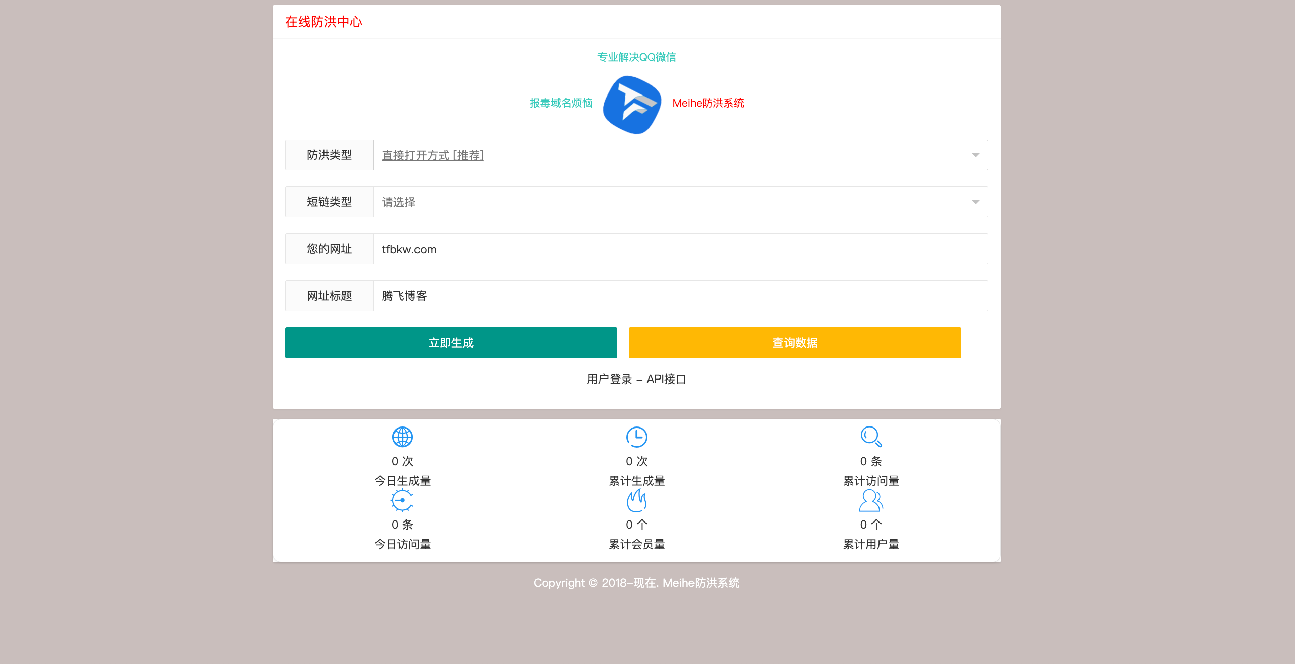Select the 直接打开方式 [推荐] option

(432, 155)
